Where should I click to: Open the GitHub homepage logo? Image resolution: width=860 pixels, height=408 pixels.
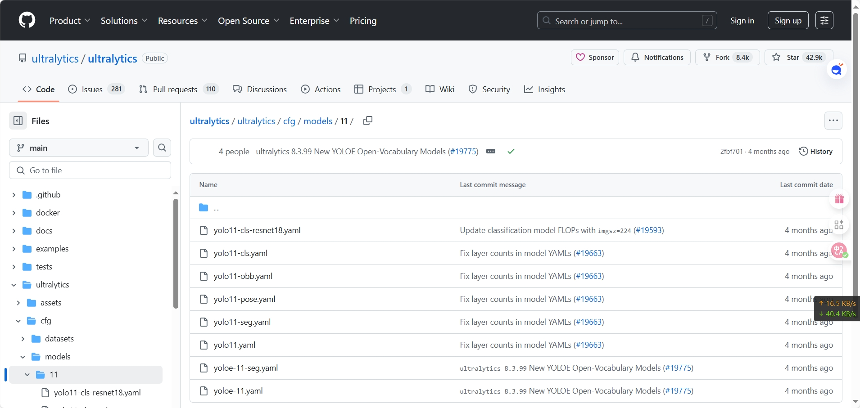click(27, 20)
